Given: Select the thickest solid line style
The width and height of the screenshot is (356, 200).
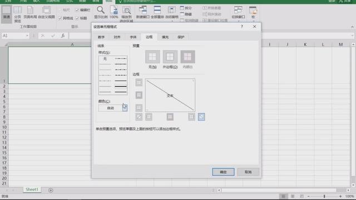Looking at the screenshot, I should (x=121, y=87).
